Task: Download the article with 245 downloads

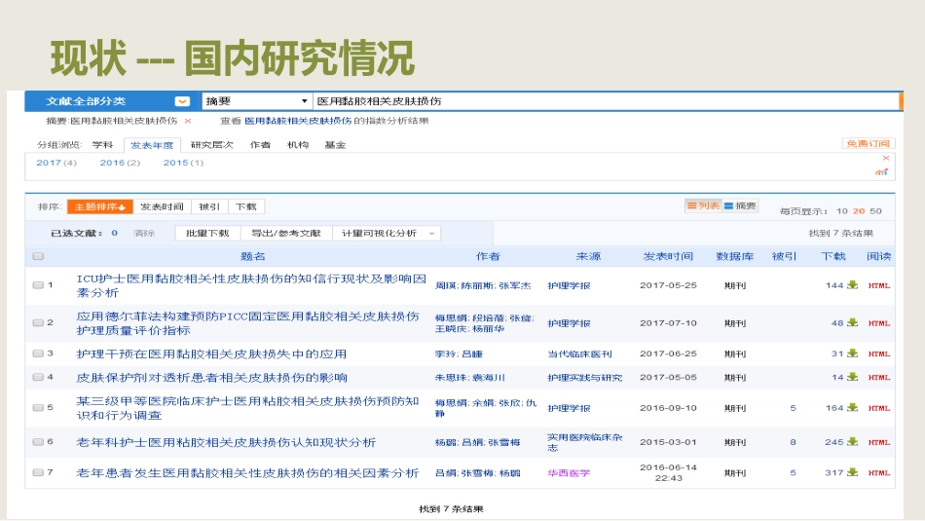Action: pos(852,442)
